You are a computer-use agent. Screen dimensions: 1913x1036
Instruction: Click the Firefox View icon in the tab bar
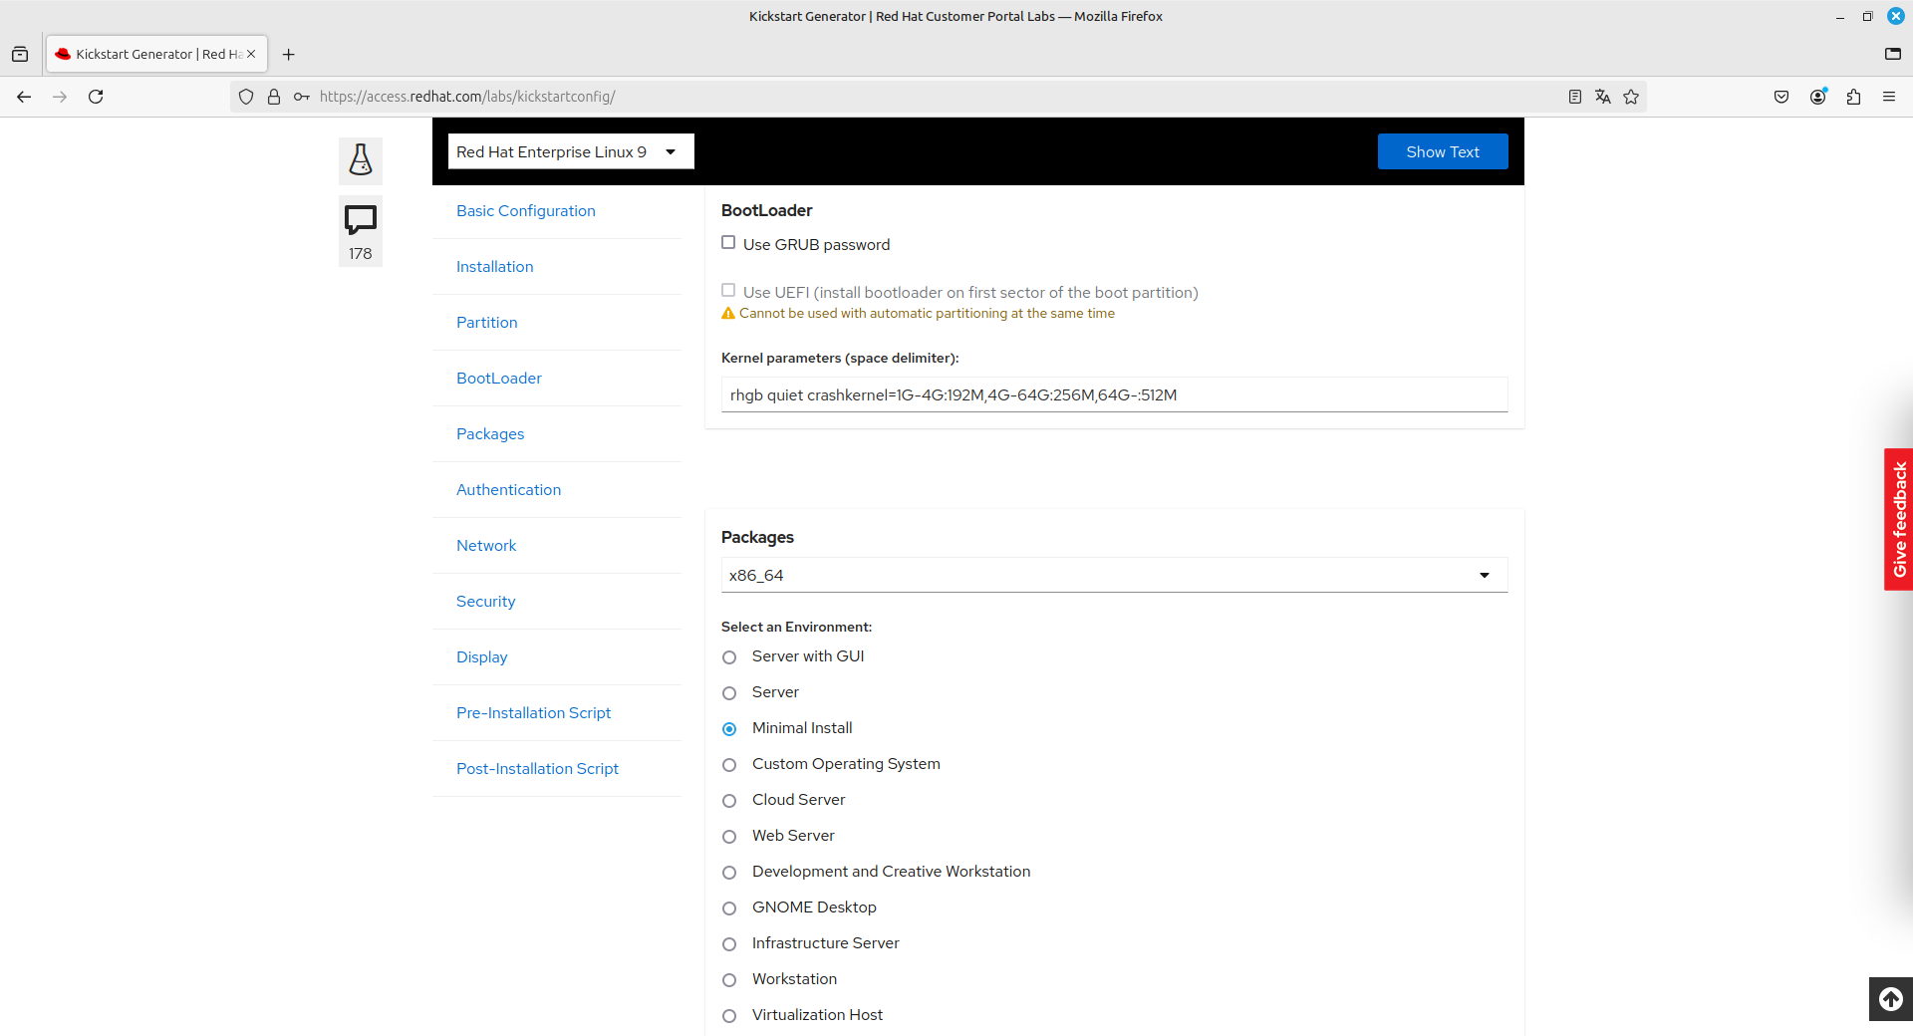pos(20,54)
